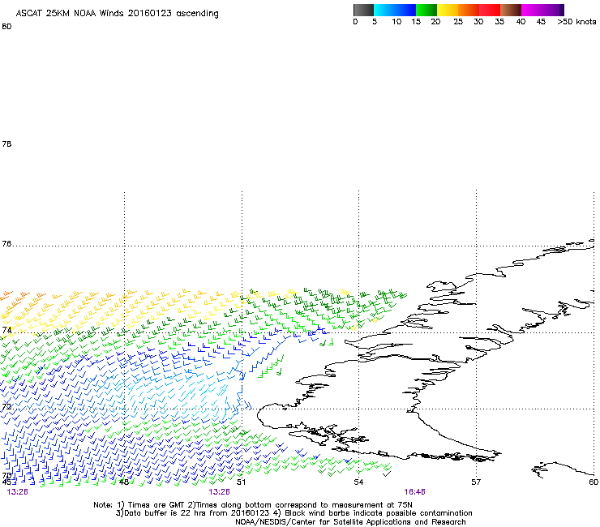Click the 'NOAA/NESDIS/Center for Satellite Applications and Research' credit
Image resolution: width=600 pixels, height=527 pixels.
(350, 522)
